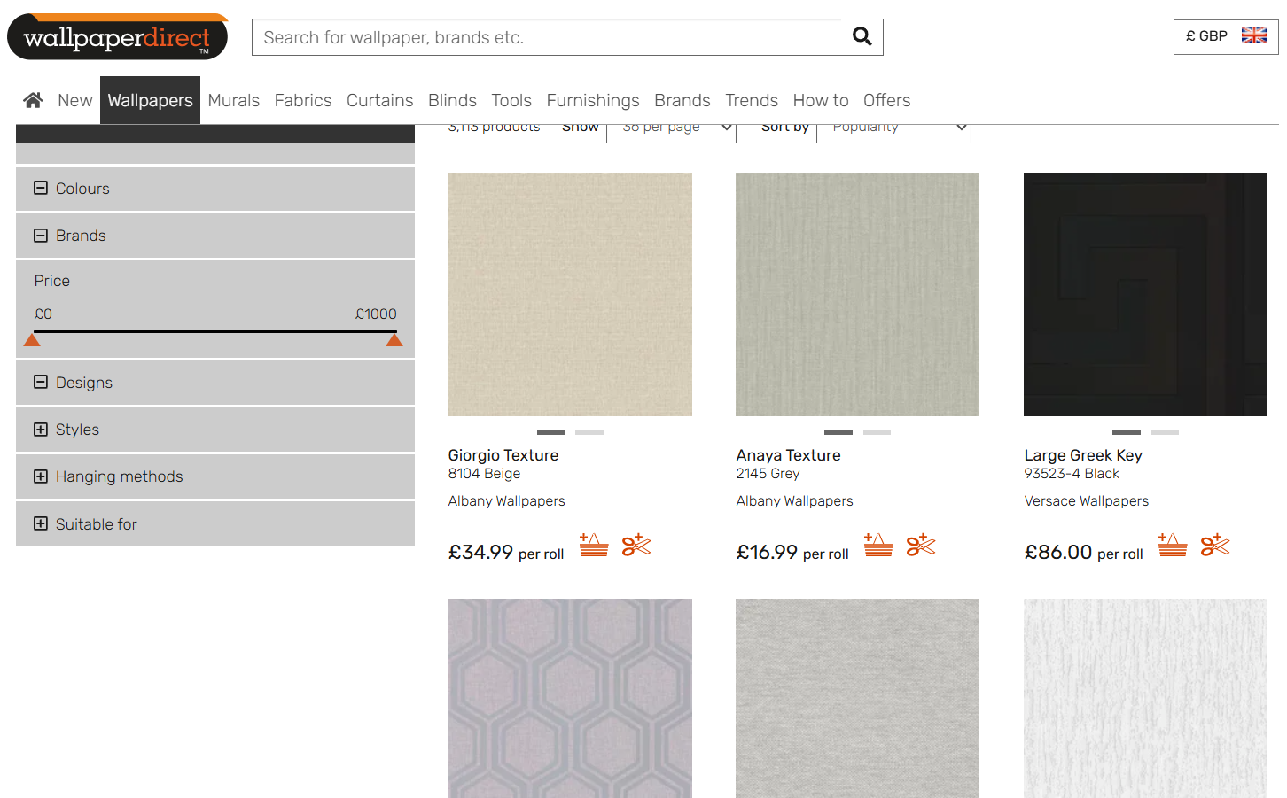The image size is (1287, 798).
Task: Open Albany Wallpapers link under Giorgio Texture
Action: [x=506, y=501]
